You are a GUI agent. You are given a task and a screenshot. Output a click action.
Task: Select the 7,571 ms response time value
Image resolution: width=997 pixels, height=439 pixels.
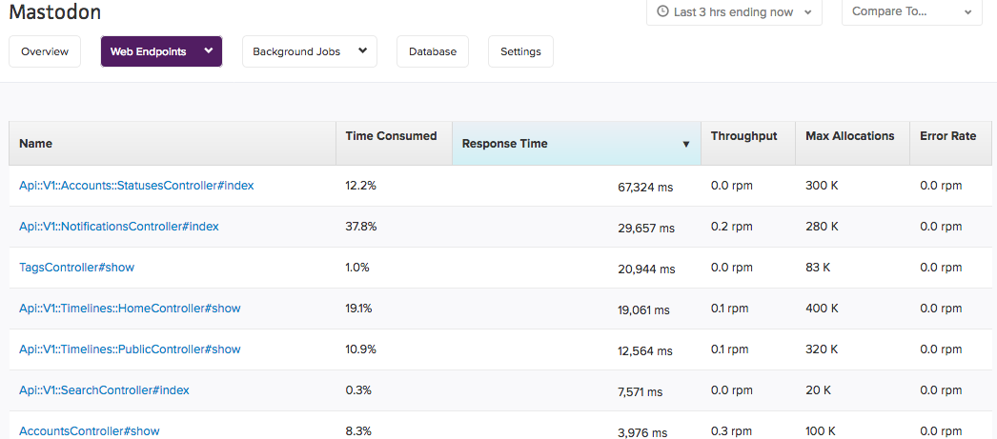coord(640,392)
